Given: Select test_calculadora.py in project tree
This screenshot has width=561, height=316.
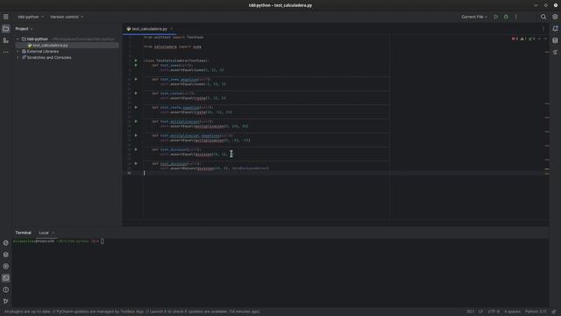Looking at the screenshot, I should (x=50, y=46).
